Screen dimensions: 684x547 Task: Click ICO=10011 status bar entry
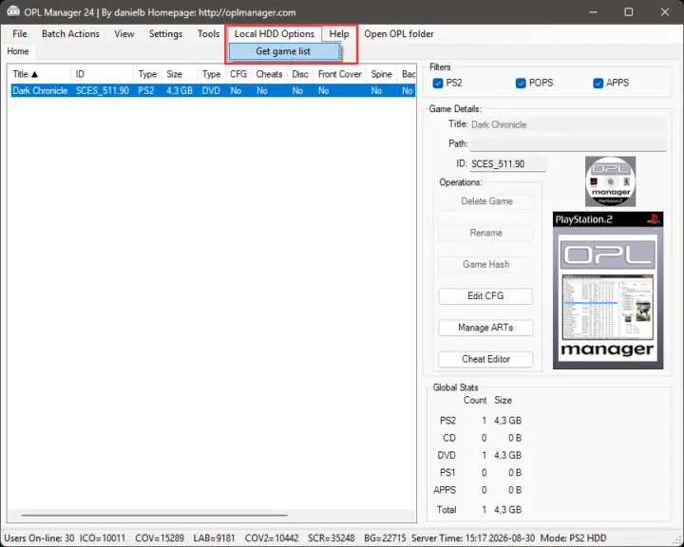(103, 538)
